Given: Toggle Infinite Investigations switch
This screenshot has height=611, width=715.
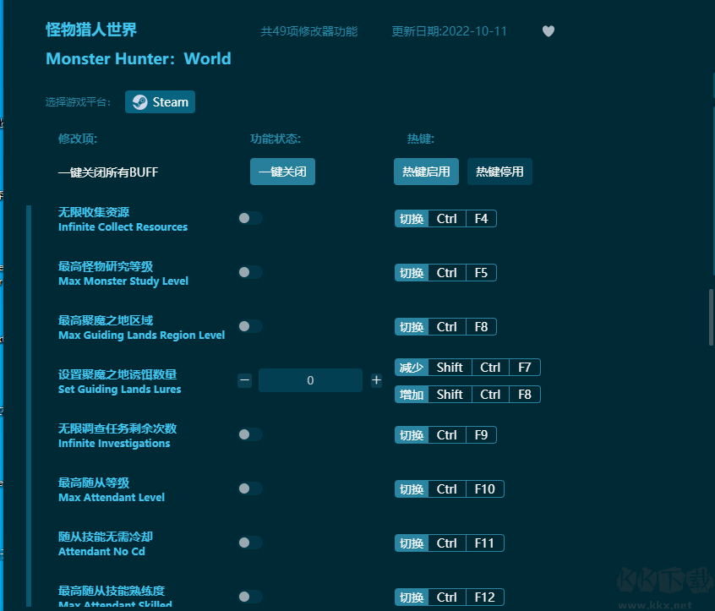Looking at the screenshot, I should (x=250, y=434).
